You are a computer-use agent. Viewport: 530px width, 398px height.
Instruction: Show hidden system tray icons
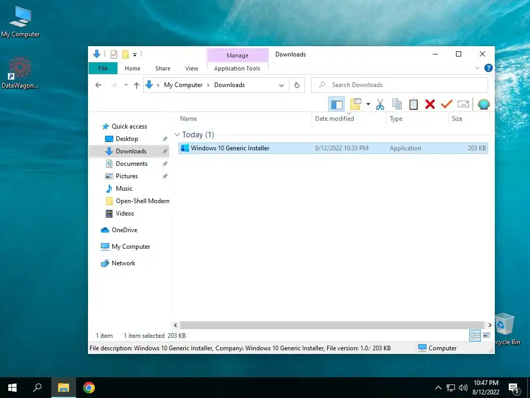438,388
